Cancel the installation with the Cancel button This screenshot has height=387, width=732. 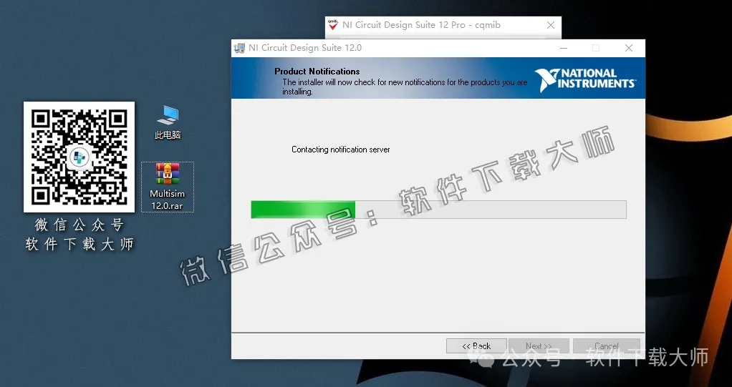(606, 346)
